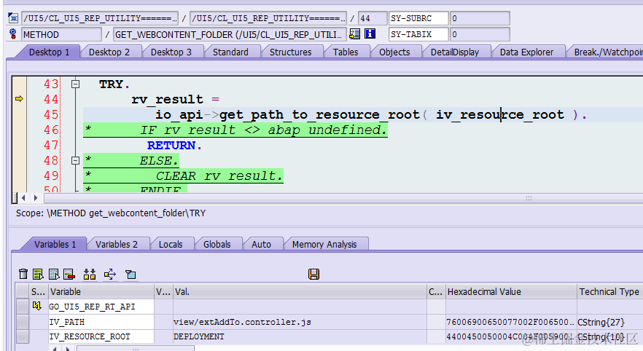Open the Data Explorer tab
This screenshot has width=643, height=351.
pyautogui.click(x=526, y=52)
